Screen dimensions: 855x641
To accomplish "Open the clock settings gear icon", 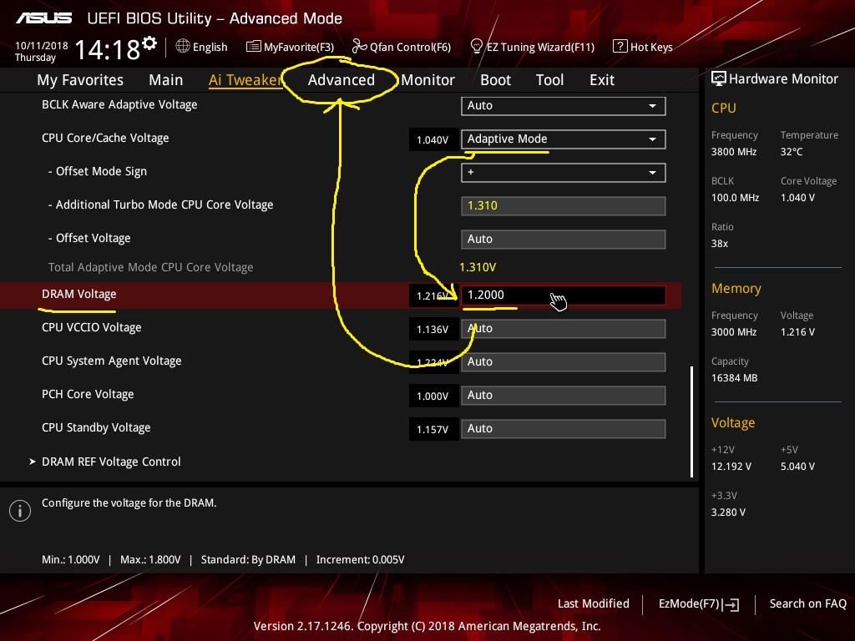I will coord(149,43).
